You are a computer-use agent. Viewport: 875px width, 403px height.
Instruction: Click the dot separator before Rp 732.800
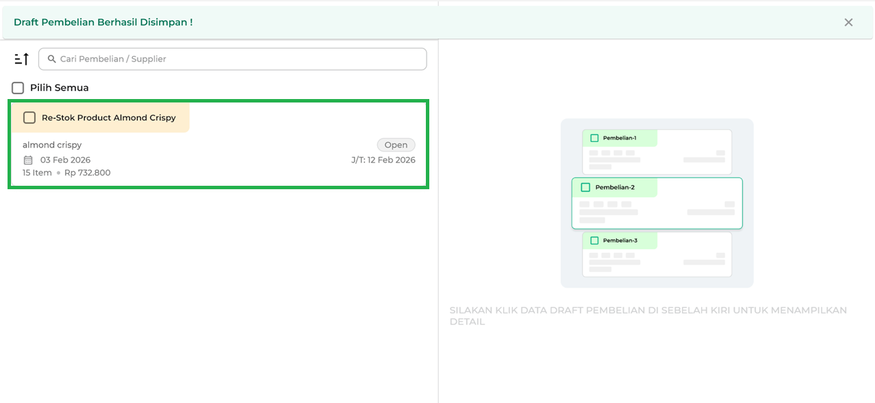point(58,173)
